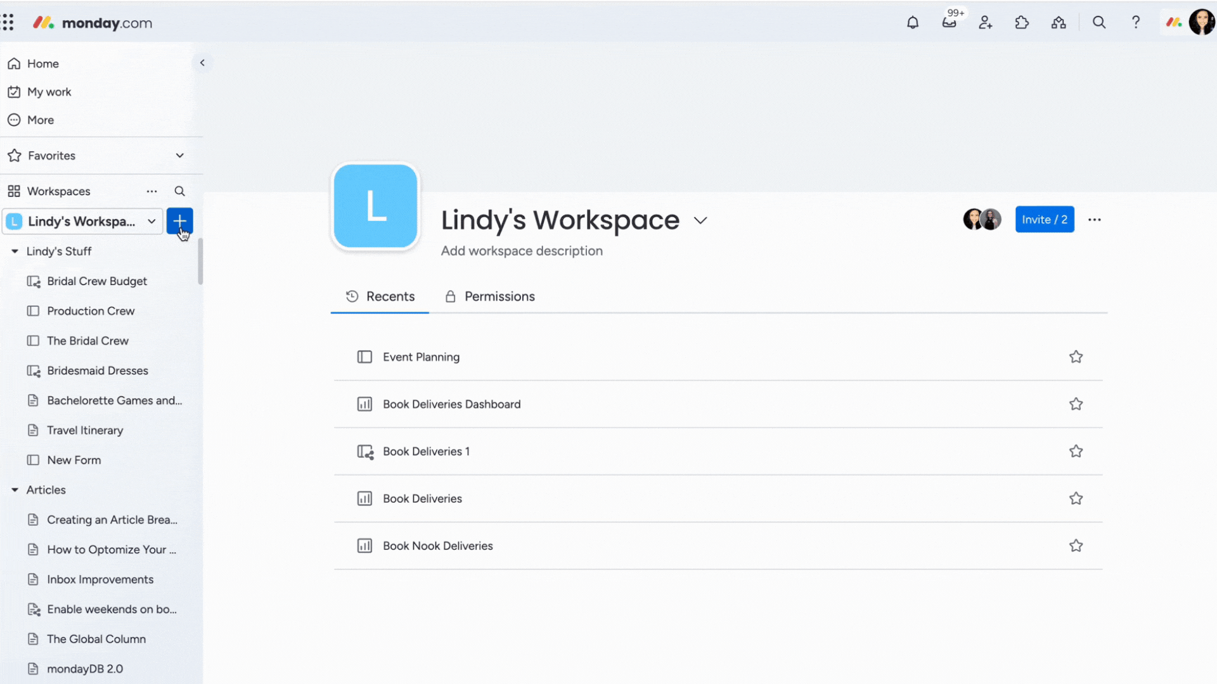The width and height of the screenshot is (1217, 684).
Task: Open mondayDB 2.0 doc
Action: pyautogui.click(x=85, y=669)
